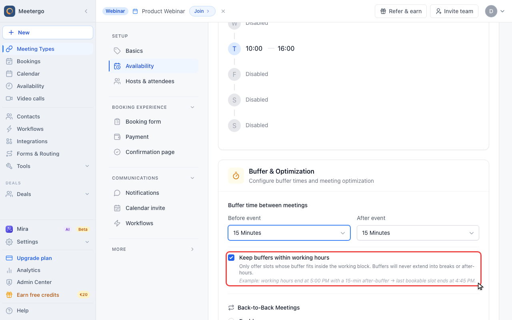Image resolution: width=512 pixels, height=320 pixels.
Task: Open Meeting Types in the sidebar
Action: coord(48,49)
